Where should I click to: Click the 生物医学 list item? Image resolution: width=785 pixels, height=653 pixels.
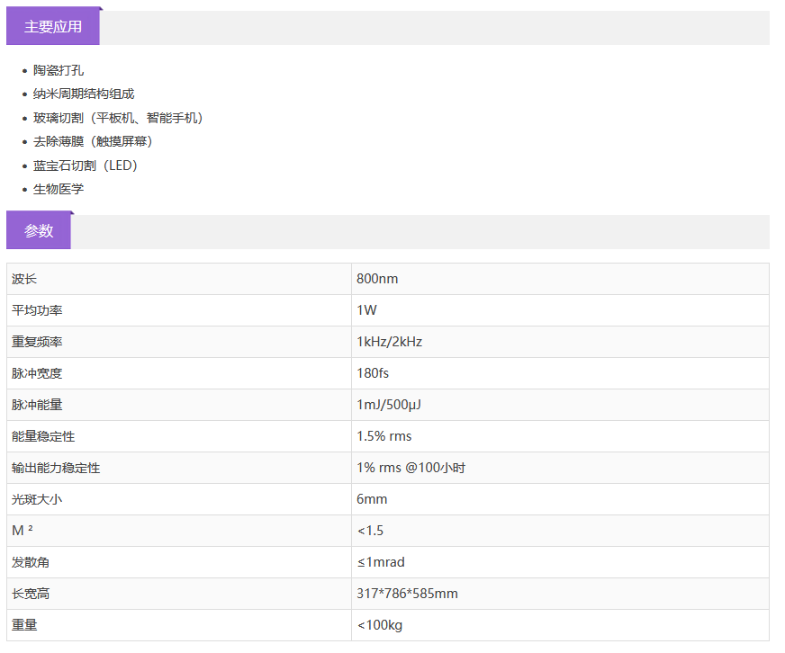[59, 189]
